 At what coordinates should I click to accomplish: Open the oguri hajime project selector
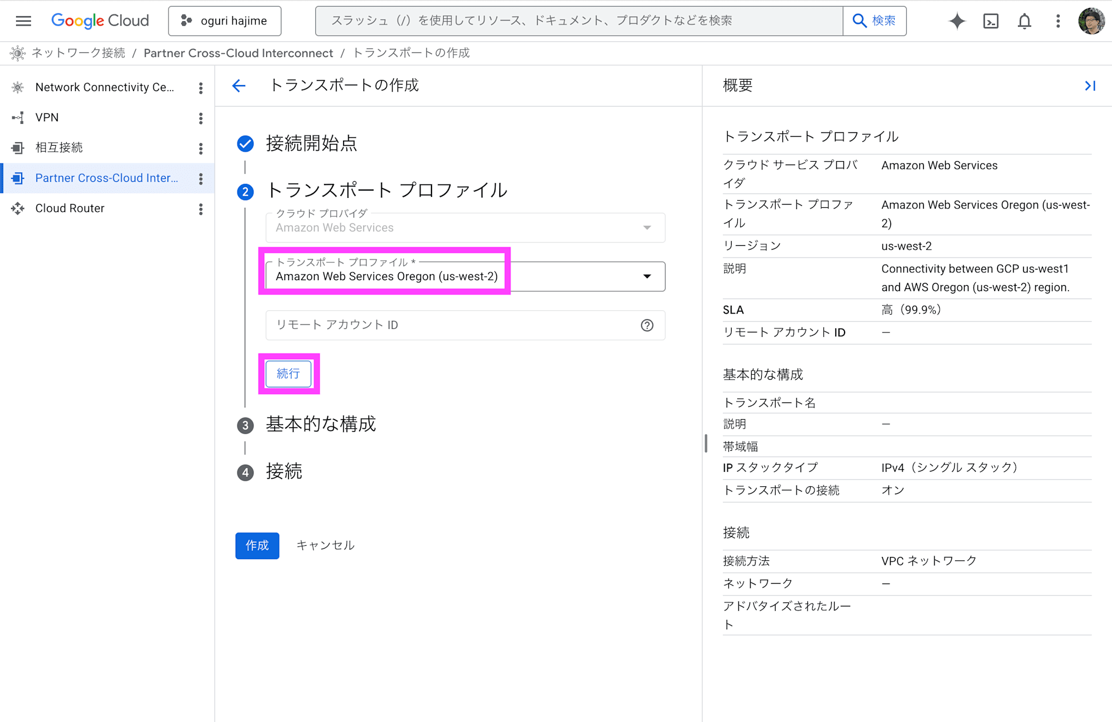point(225,21)
